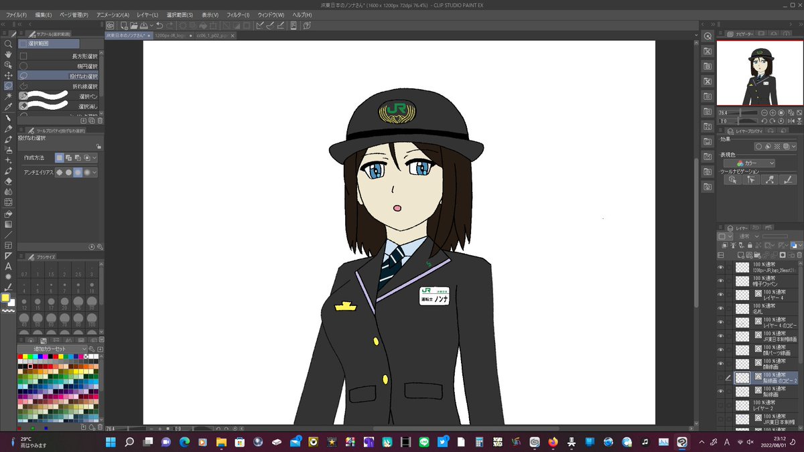804x452 pixels.
Task: Click zoom in plus in Navigator
Action: [x=773, y=113]
